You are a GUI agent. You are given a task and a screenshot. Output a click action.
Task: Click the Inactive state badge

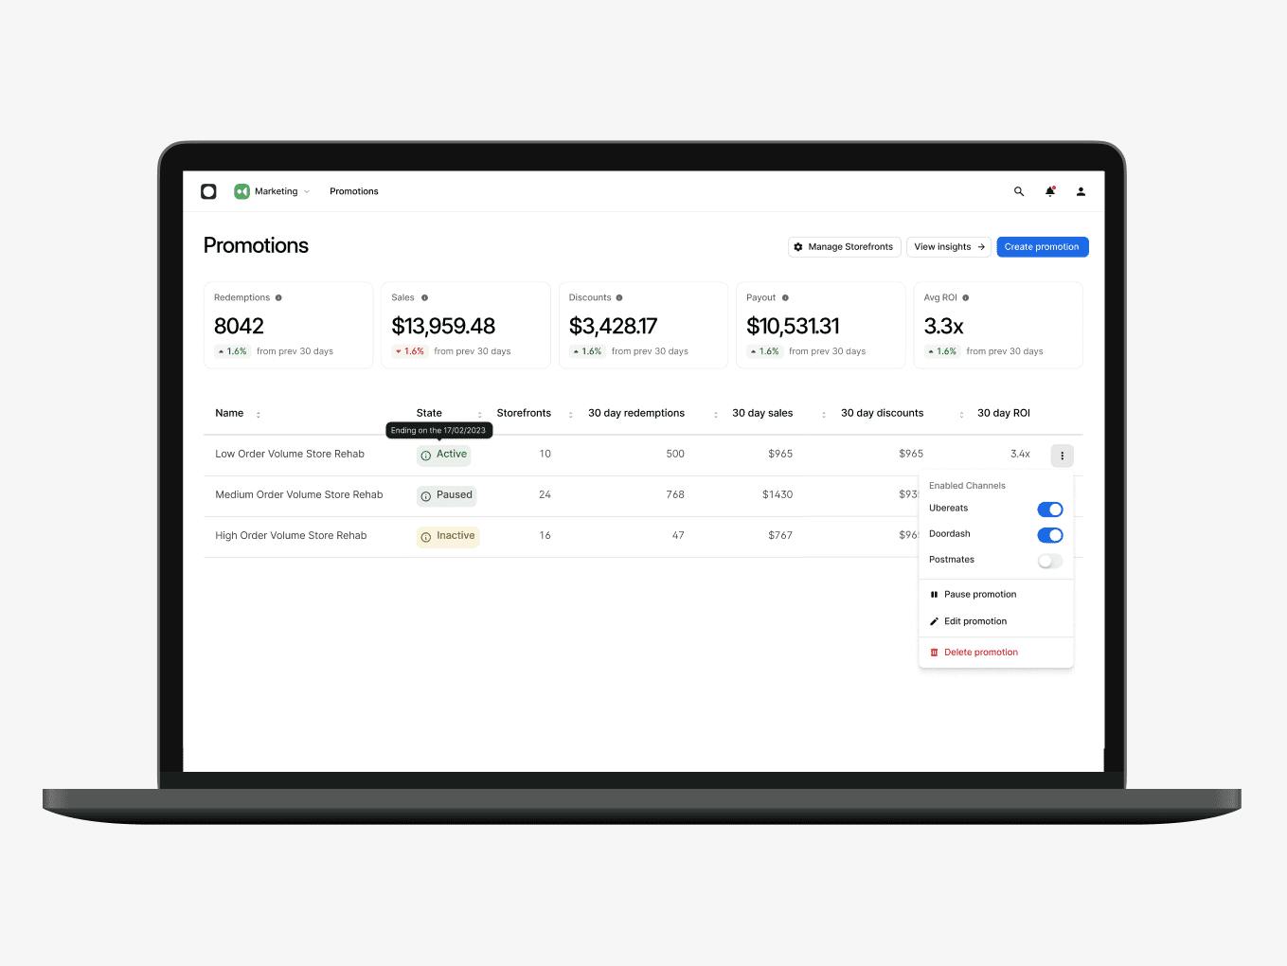click(448, 537)
